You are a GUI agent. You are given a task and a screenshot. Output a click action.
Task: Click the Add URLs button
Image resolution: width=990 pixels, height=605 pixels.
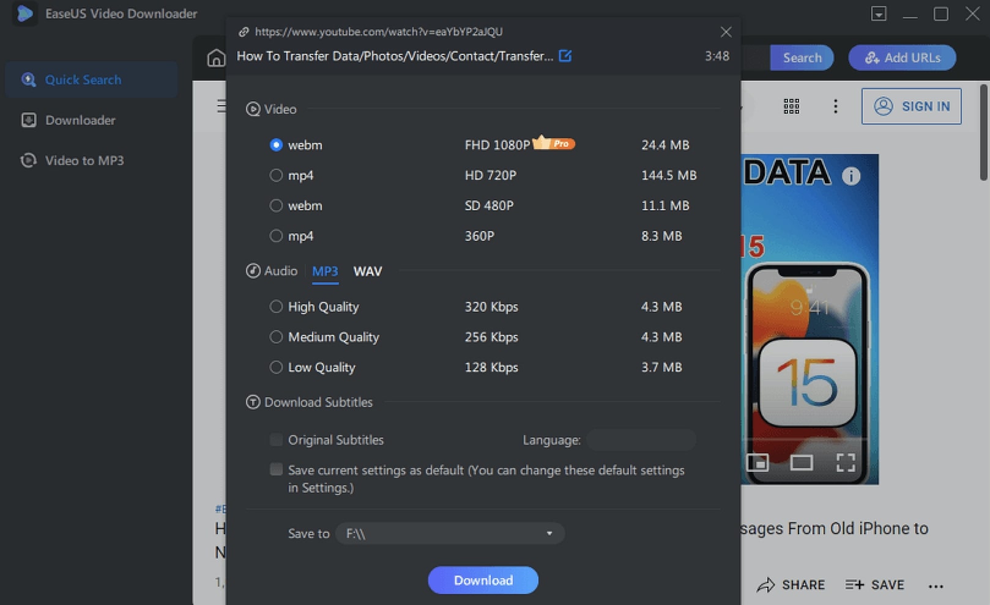pyautogui.click(x=902, y=57)
